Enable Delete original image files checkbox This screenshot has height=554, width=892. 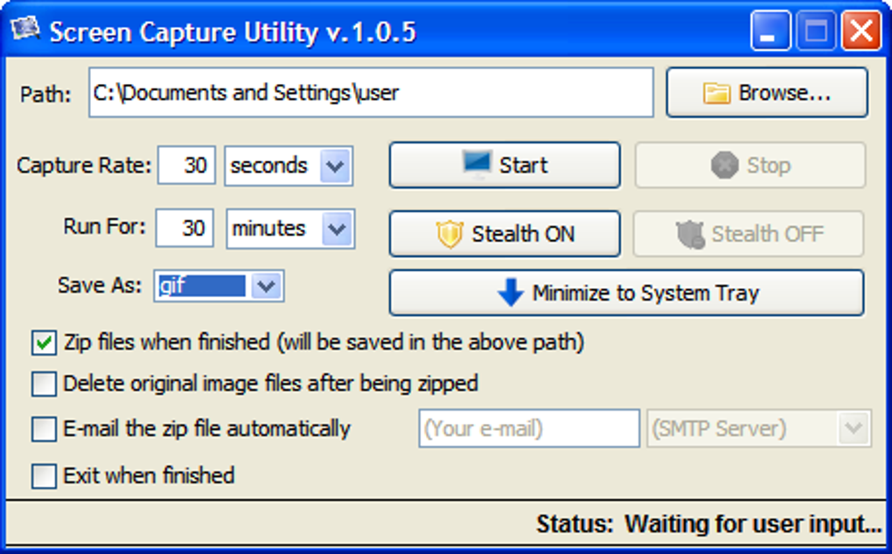[x=43, y=384]
